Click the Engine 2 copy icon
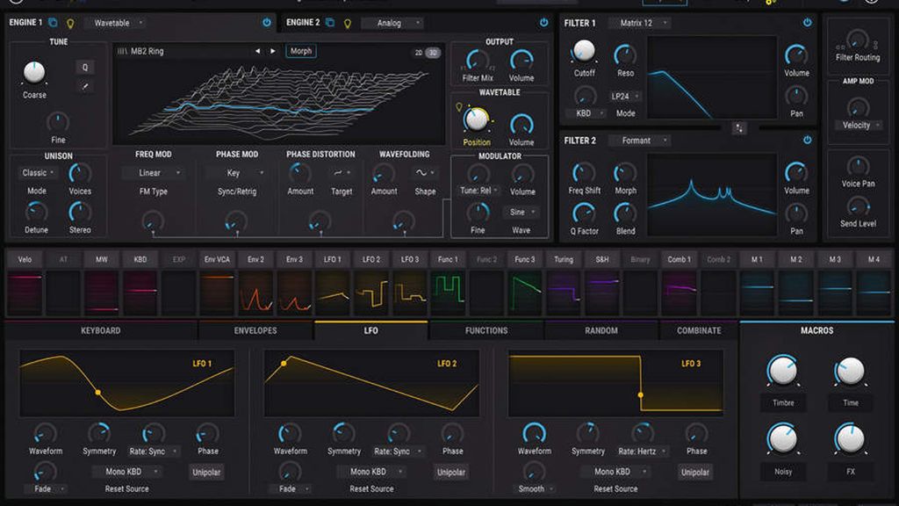This screenshot has width=899, height=506. 329,22
